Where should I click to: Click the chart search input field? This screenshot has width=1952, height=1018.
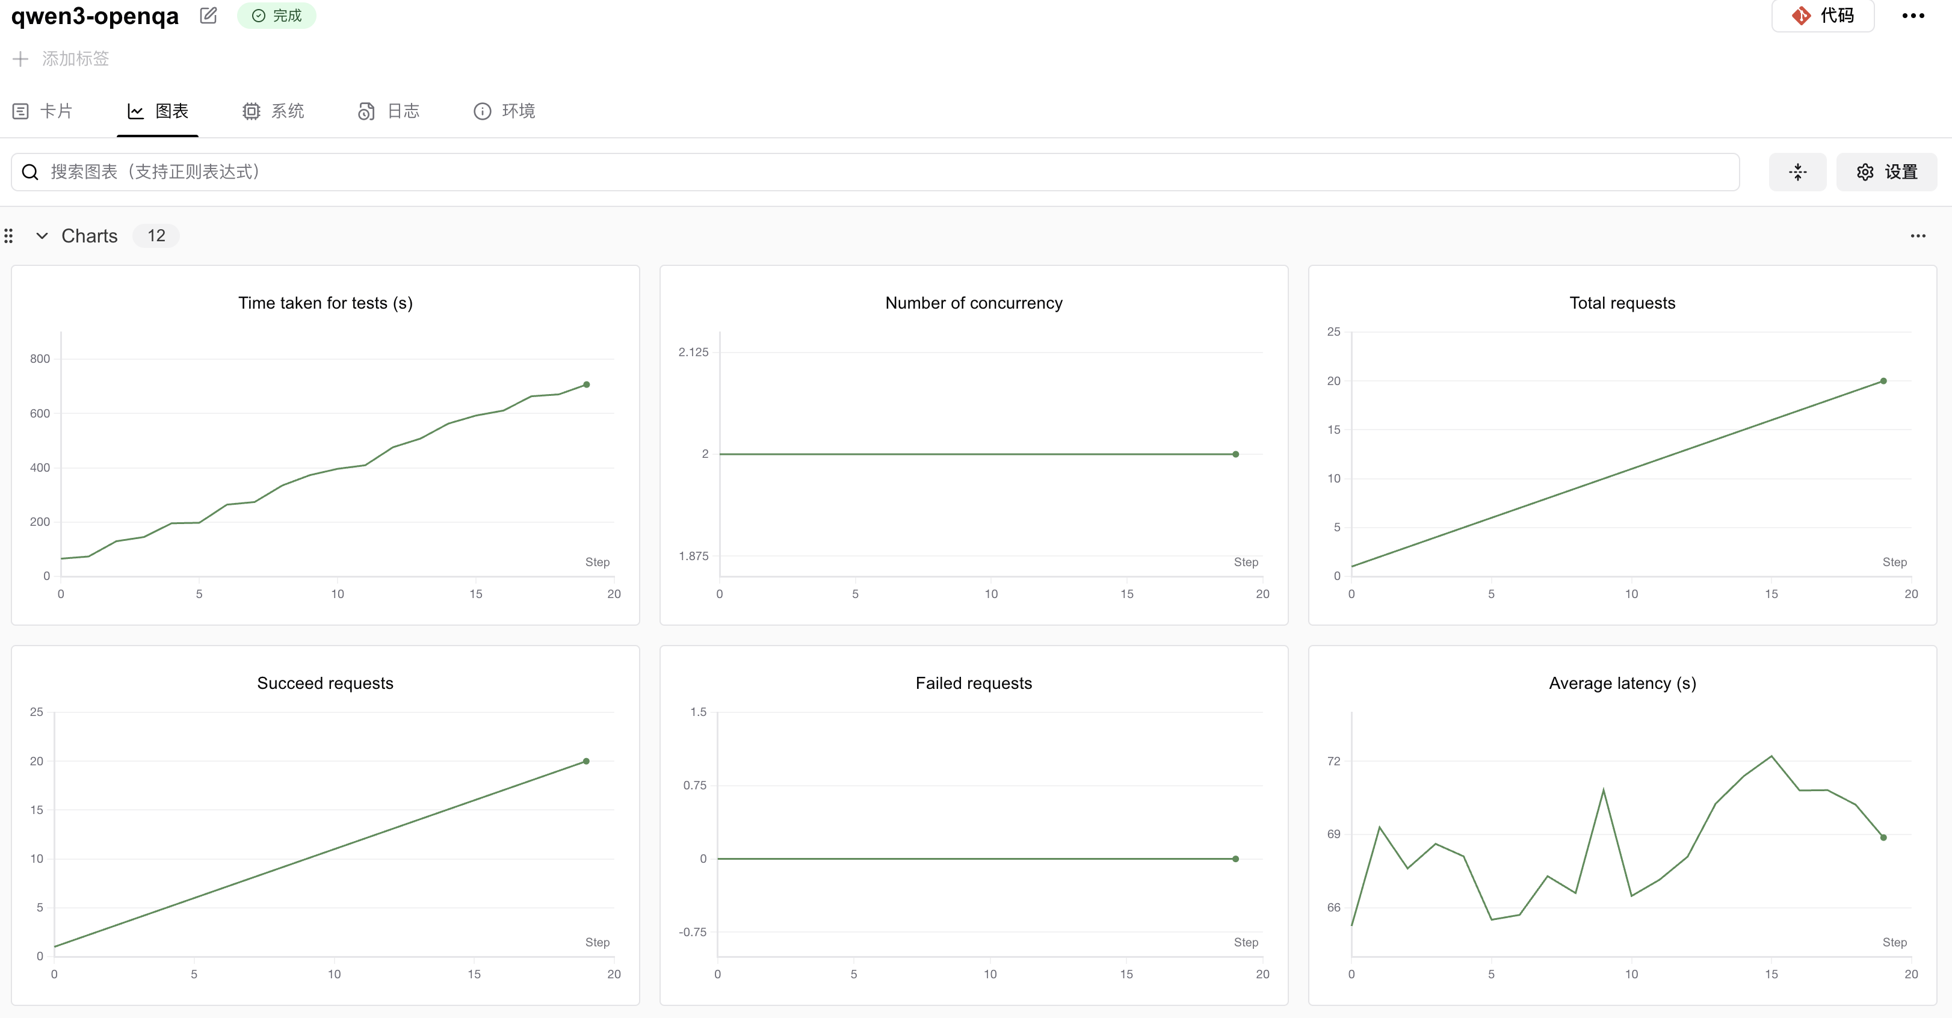(871, 172)
